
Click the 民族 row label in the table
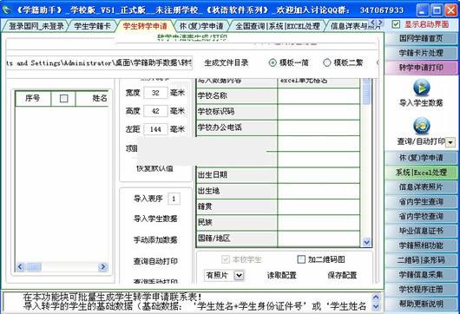[x=237, y=223]
